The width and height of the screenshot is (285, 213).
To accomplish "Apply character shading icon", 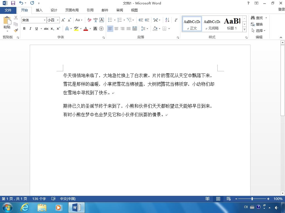I will pyautogui.click(x=95, y=29).
